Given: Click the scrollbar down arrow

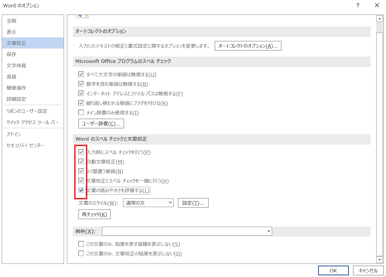Looking at the screenshot, I should click(380, 260).
